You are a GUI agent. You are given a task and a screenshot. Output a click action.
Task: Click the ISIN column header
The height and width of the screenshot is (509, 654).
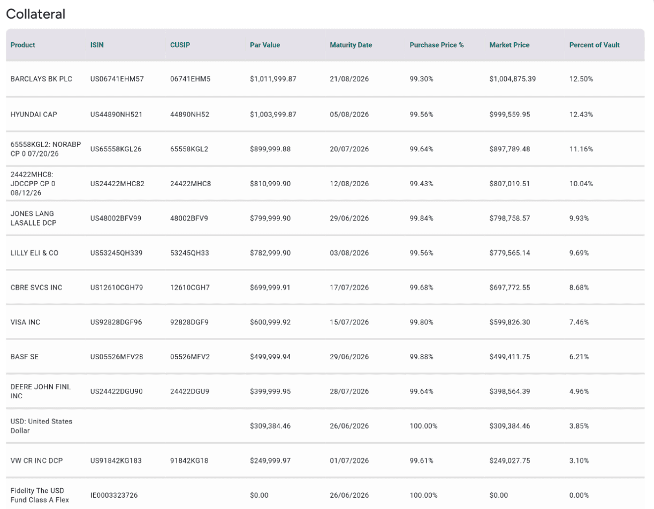[x=97, y=45]
